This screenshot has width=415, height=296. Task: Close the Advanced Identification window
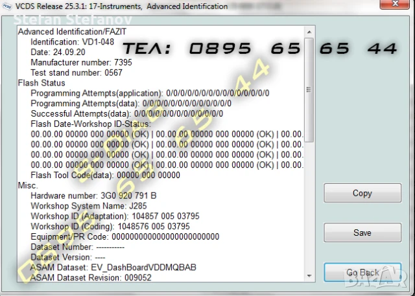tap(395, 4)
